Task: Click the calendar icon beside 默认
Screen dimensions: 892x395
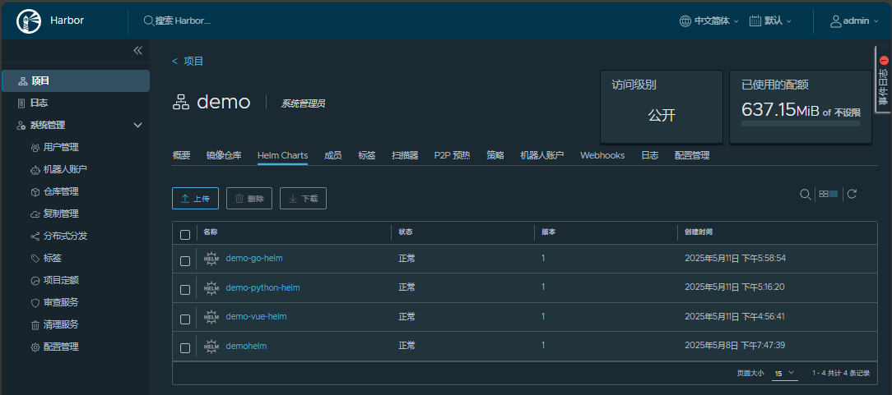Action: (x=755, y=21)
